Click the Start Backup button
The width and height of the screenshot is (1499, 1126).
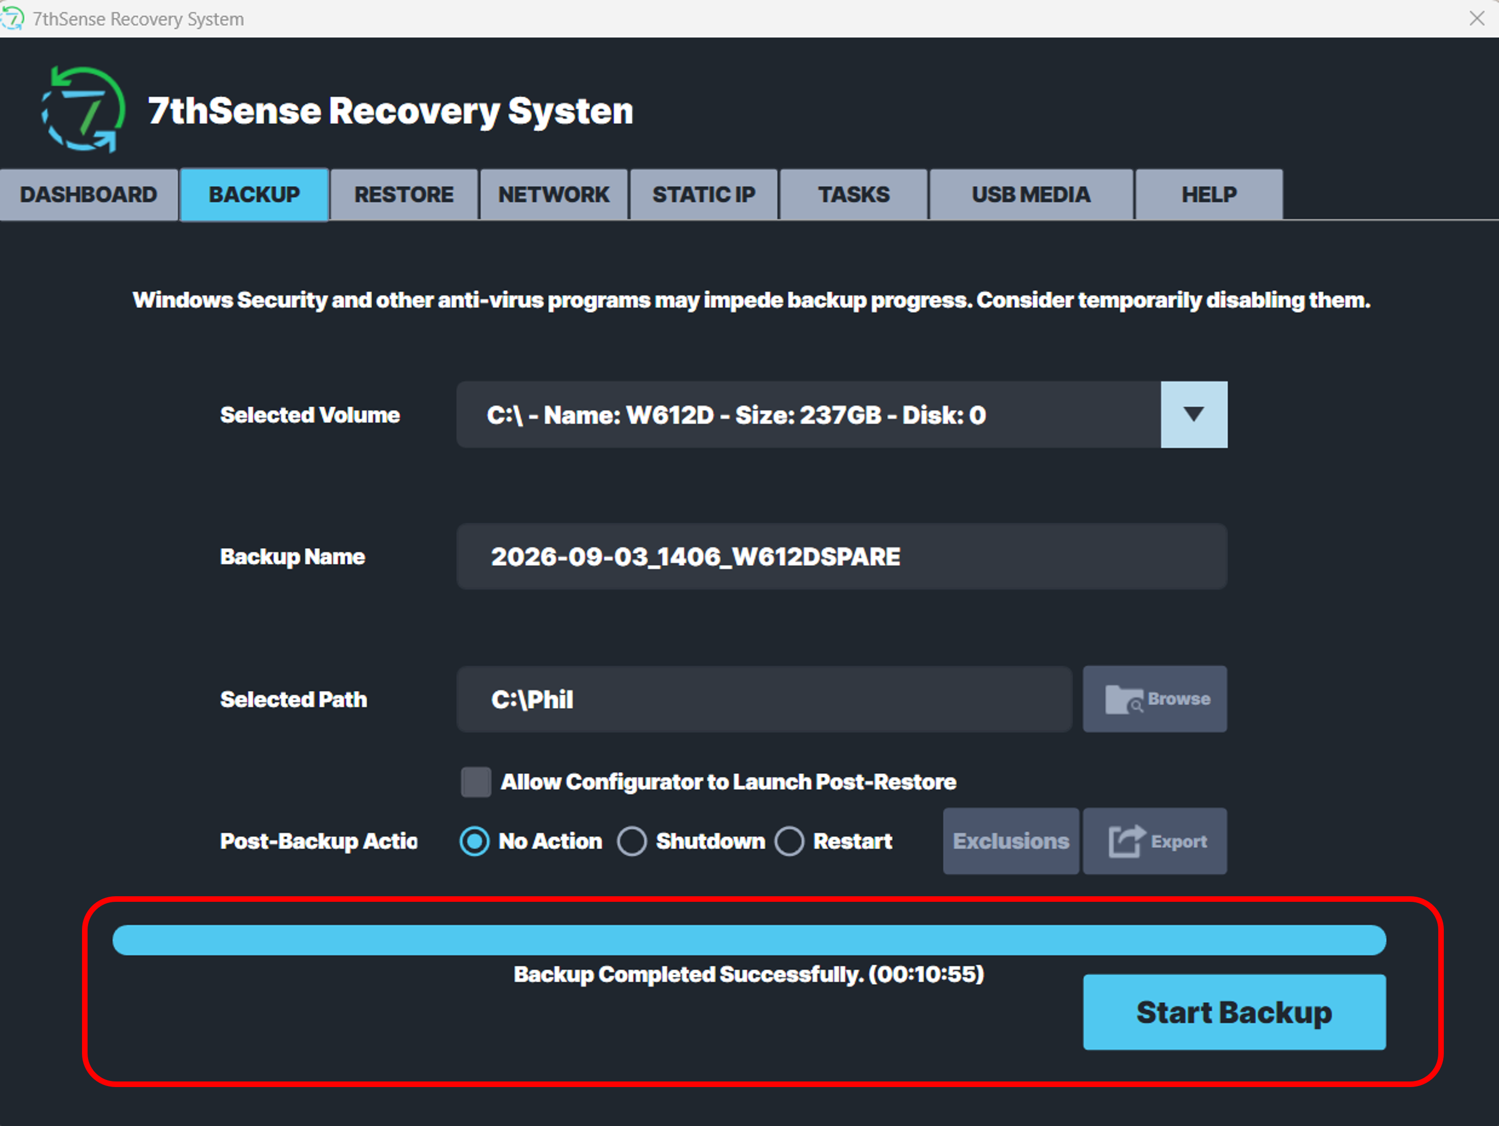coord(1234,1012)
